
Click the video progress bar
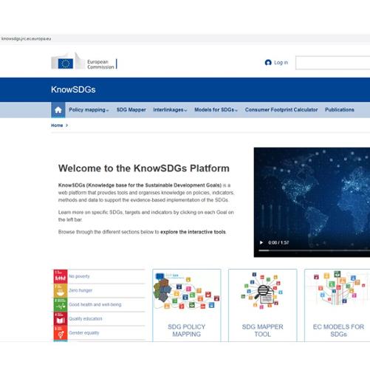(x=314, y=250)
